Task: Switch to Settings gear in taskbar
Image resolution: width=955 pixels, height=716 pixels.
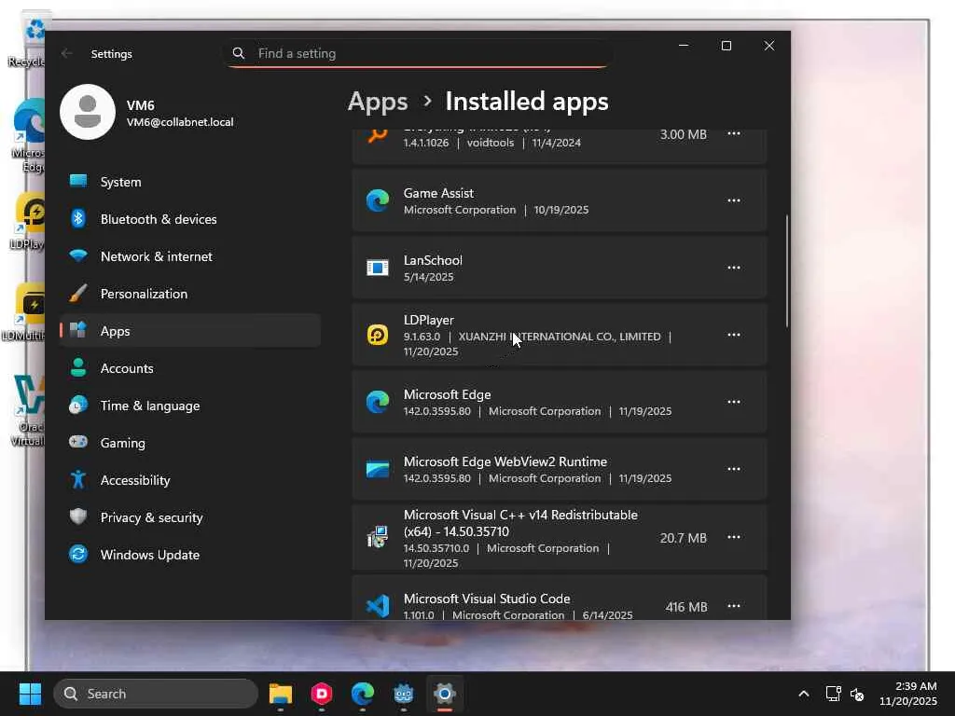Action: click(445, 694)
